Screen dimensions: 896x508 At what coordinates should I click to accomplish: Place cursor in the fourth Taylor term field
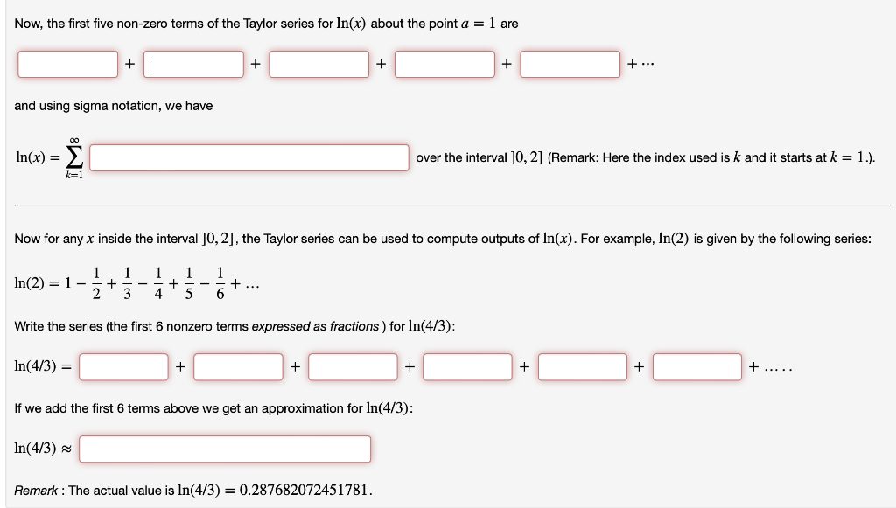pos(444,64)
